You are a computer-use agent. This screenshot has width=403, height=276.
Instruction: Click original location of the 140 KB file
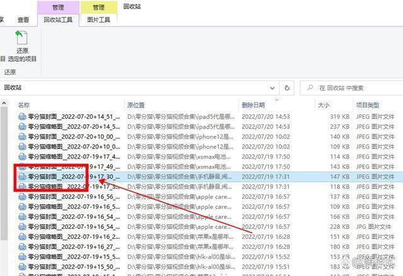[x=181, y=136]
